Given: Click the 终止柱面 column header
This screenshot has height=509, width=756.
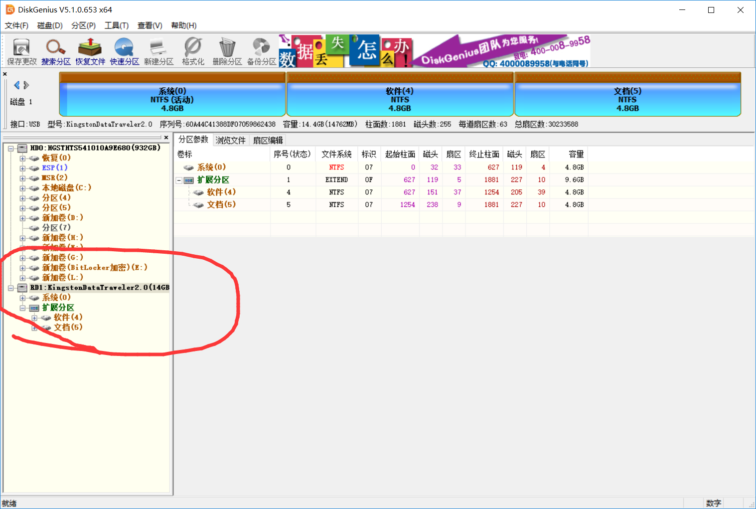Looking at the screenshot, I should (484, 155).
